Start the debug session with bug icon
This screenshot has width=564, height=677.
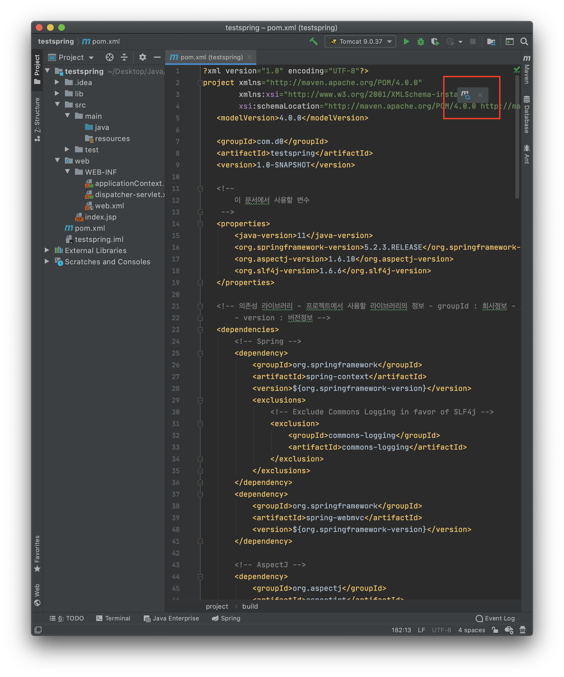421,41
